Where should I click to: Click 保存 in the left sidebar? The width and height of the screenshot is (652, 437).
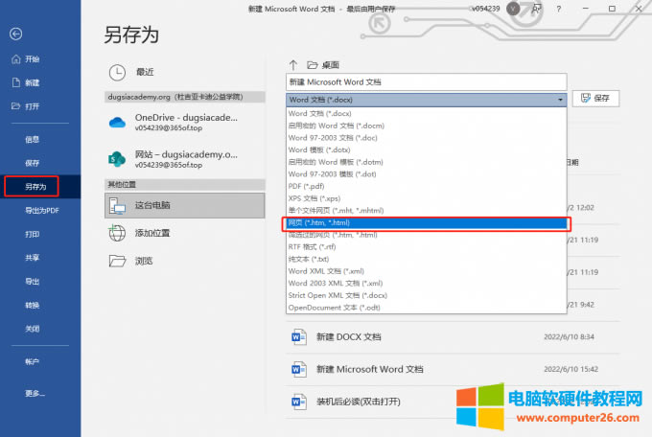[x=32, y=163]
